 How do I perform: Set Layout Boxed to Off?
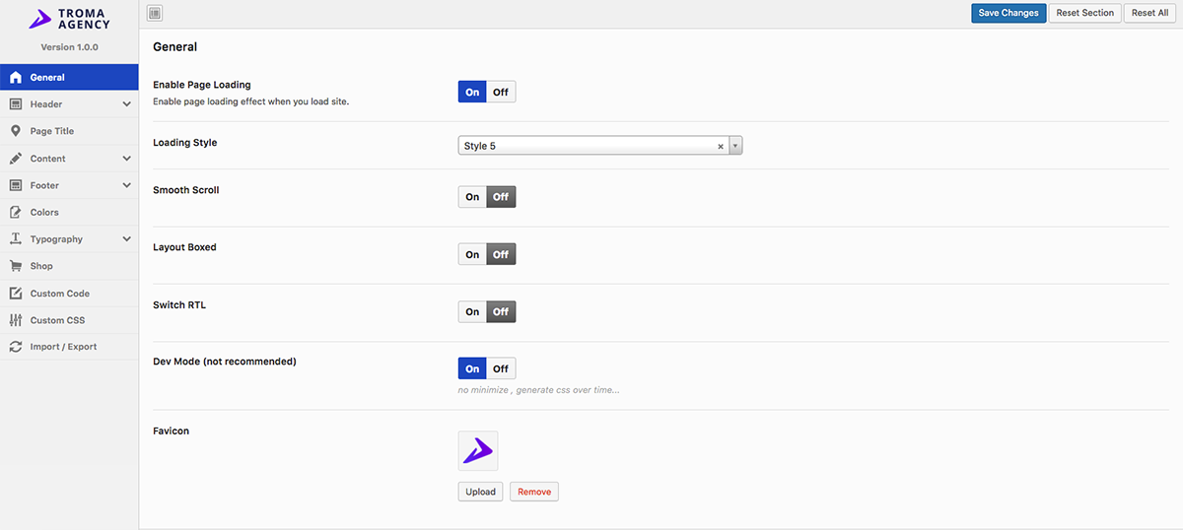[501, 254]
